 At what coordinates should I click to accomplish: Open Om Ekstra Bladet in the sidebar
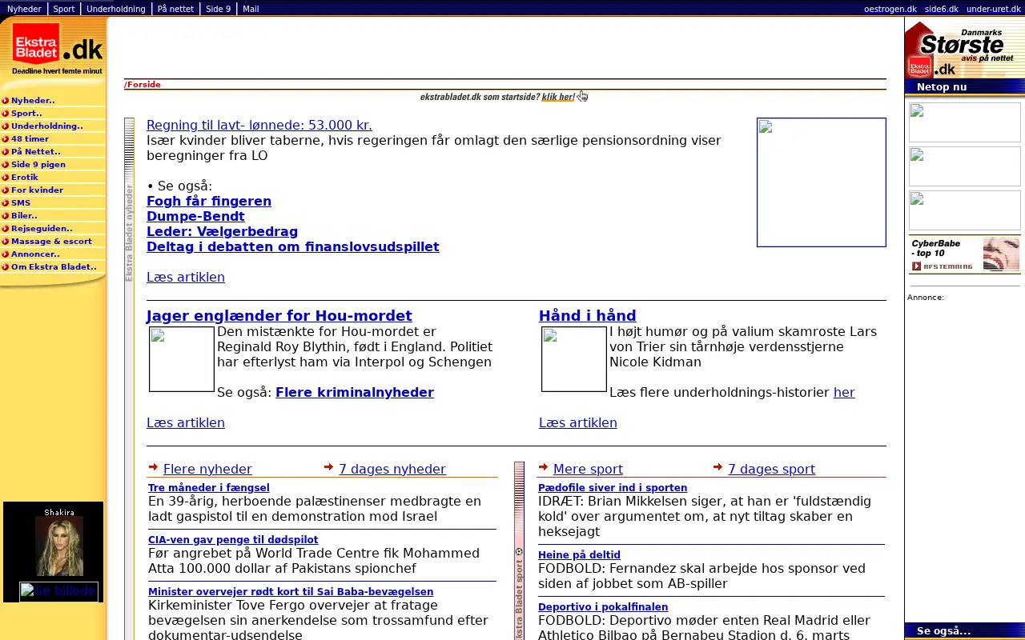(54, 267)
